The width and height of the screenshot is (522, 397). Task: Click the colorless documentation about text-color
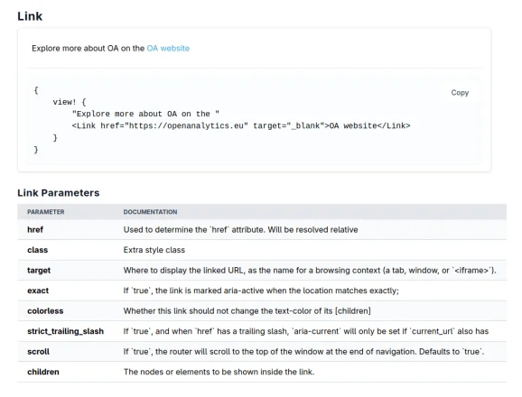[x=247, y=311]
